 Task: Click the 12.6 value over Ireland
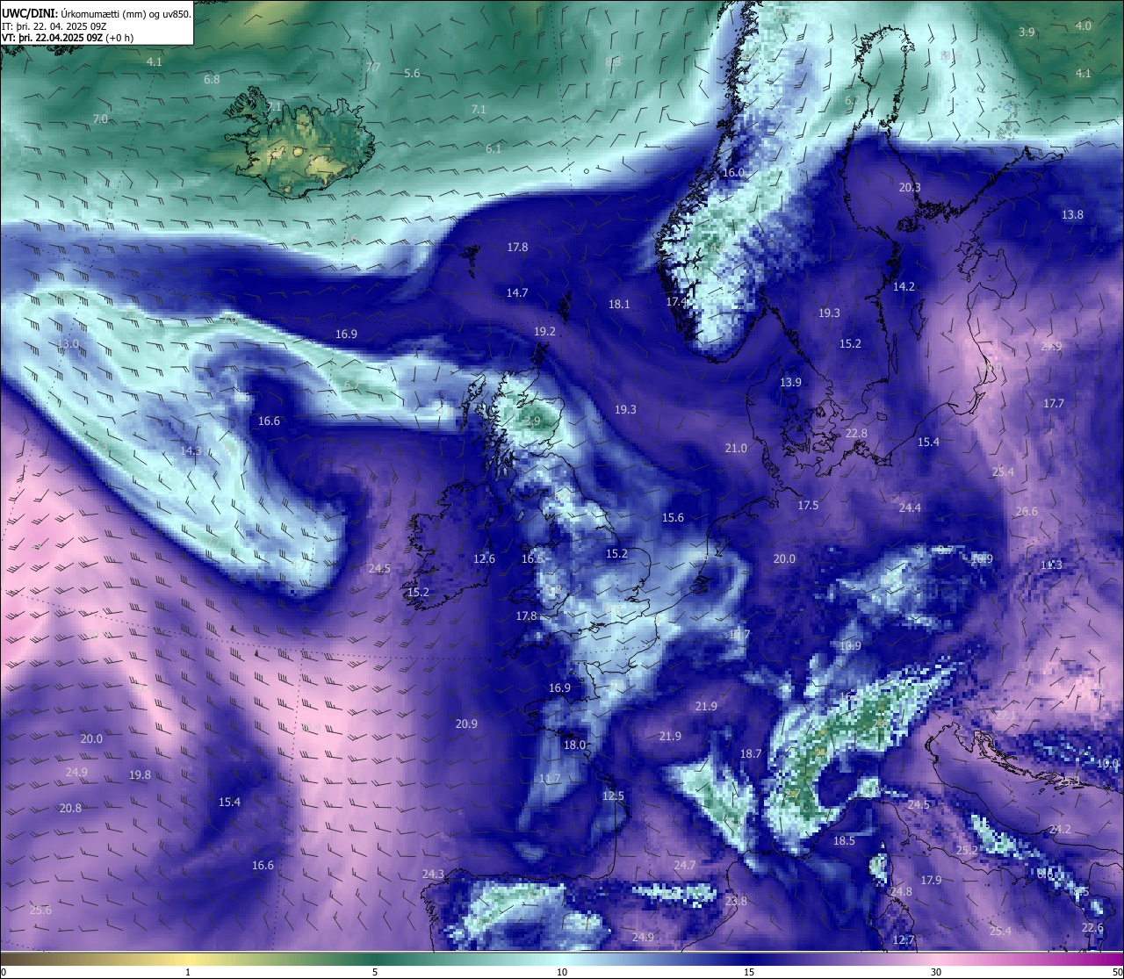tap(484, 559)
